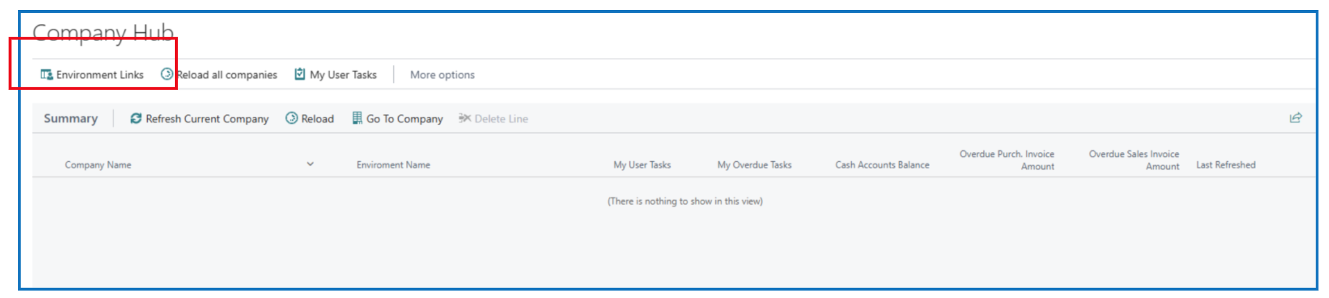Click the Environment Links icon
This screenshot has width=1329, height=298.
coord(46,74)
